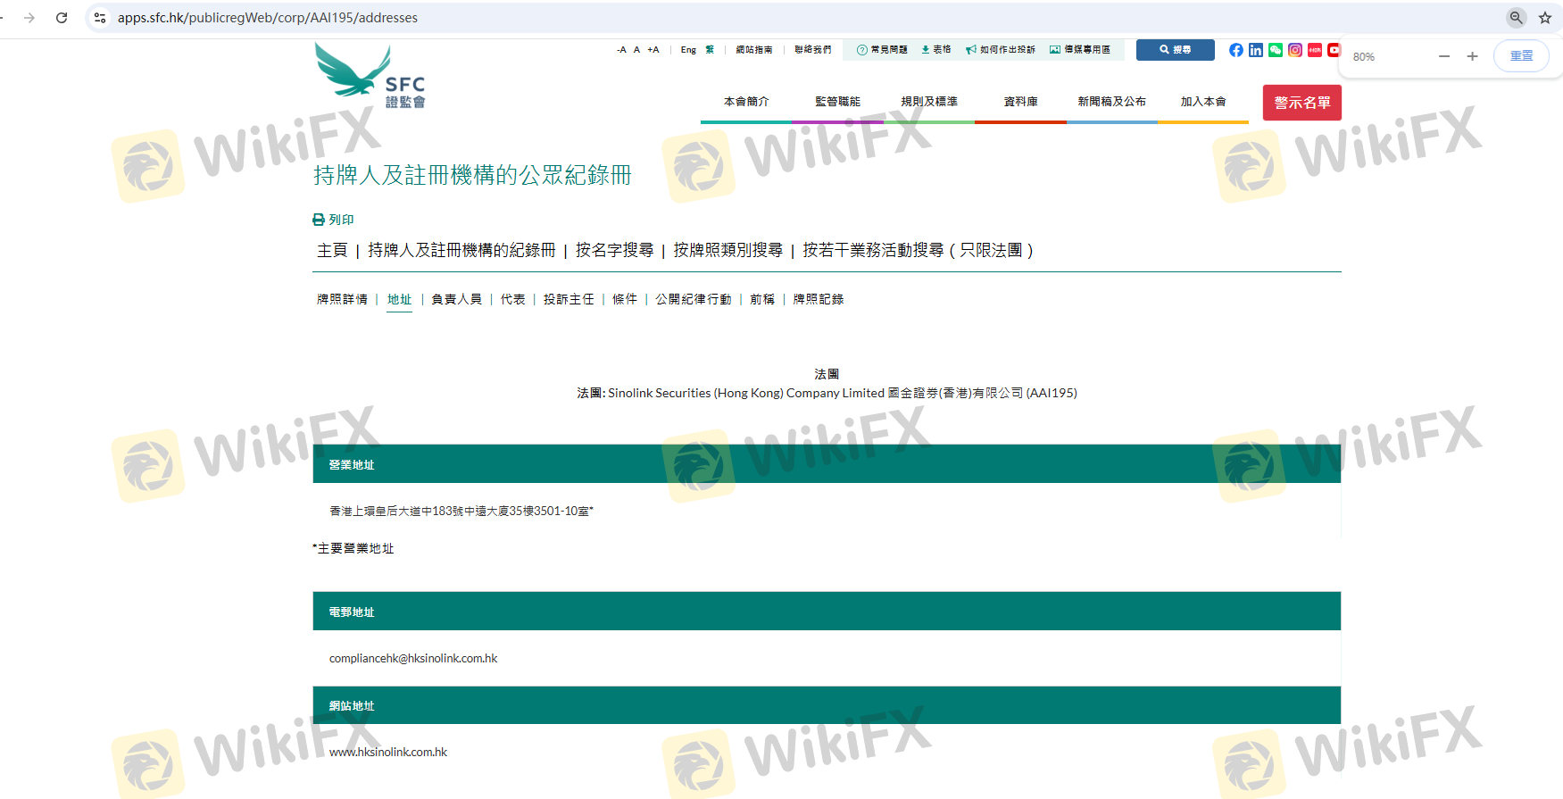The width and height of the screenshot is (1563, 799).
Task: Open 聯絡我們 contact link
Action: click(x=813, y=50)
